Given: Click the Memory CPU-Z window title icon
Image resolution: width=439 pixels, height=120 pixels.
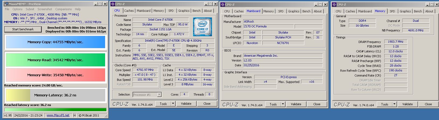Looking at the screenshot, I should pyautogui.click(x=334, y=5).
